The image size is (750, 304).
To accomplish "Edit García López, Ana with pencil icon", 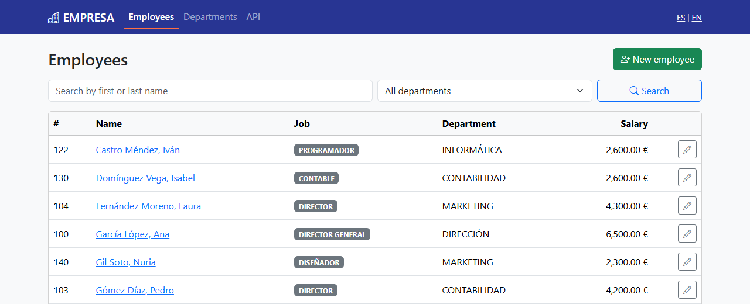I will [x=687, y=234].
